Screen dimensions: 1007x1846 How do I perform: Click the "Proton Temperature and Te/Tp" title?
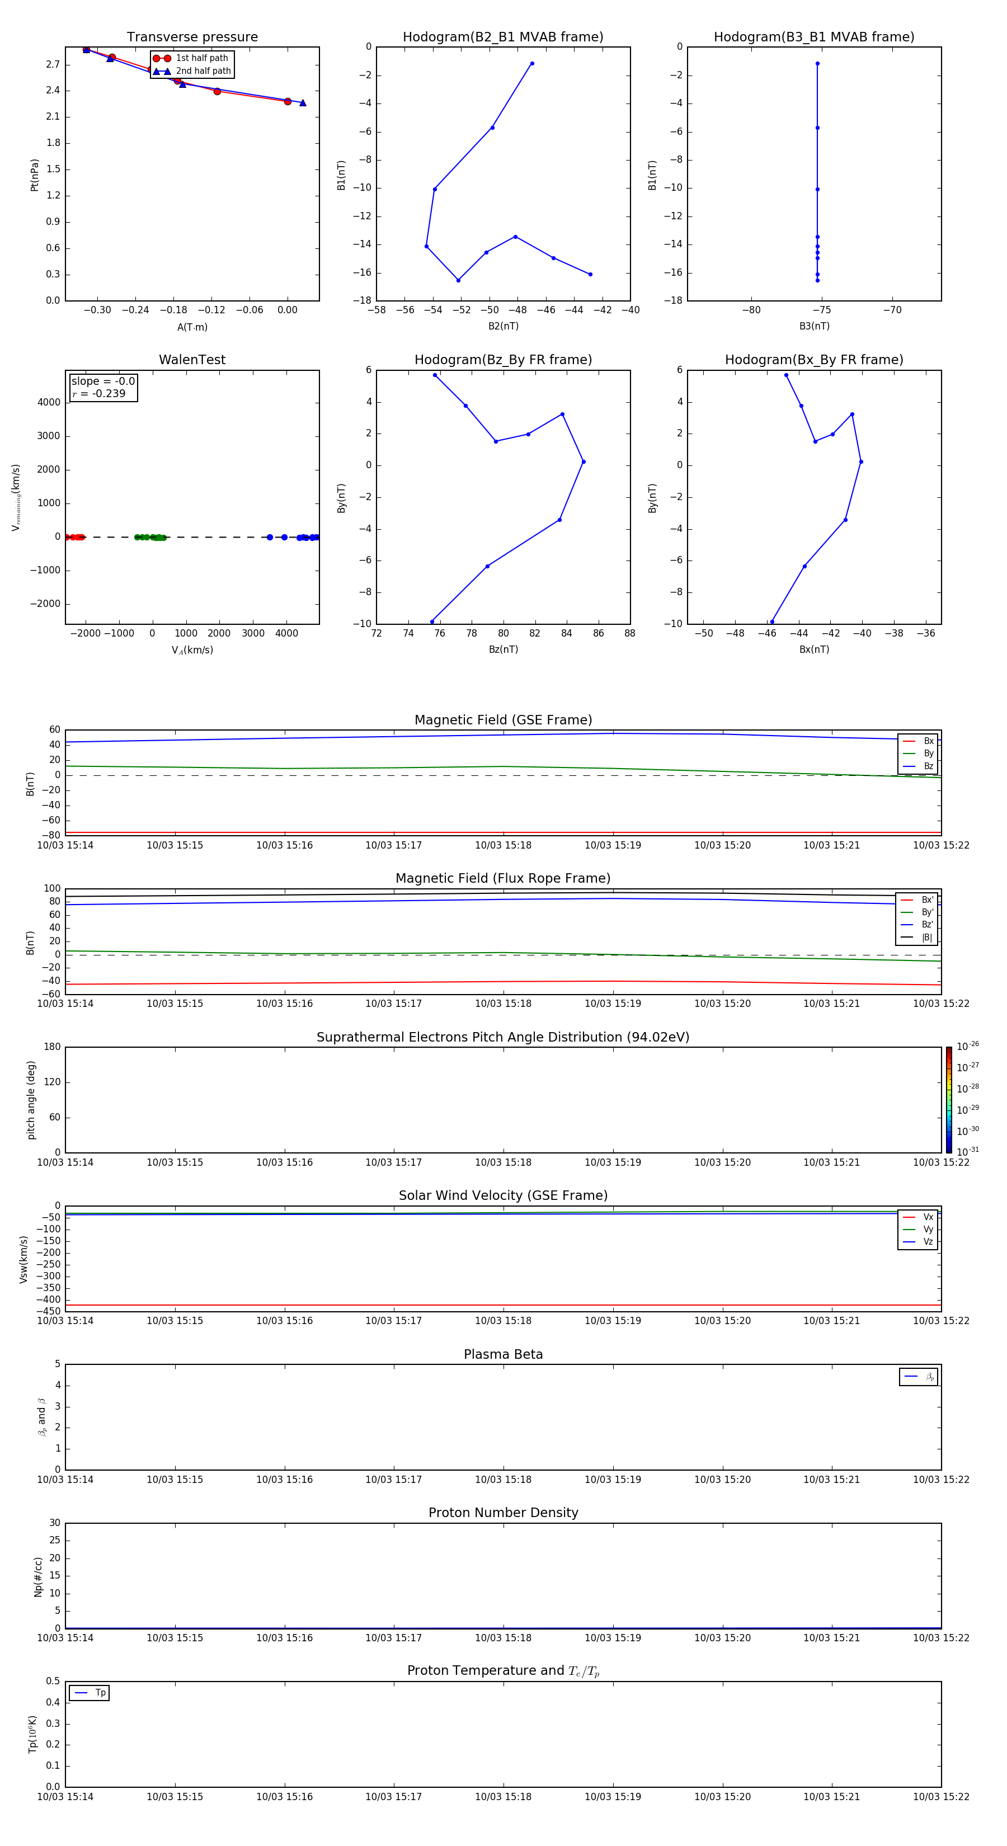(503, 1670)
